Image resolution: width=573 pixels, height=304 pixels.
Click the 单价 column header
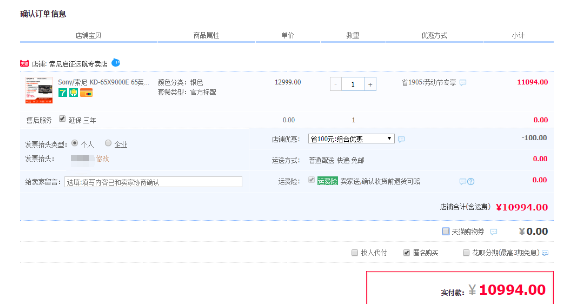(x=287, y=36)
